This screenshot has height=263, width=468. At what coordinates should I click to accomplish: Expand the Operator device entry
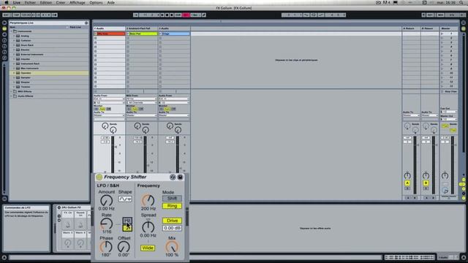14,73
